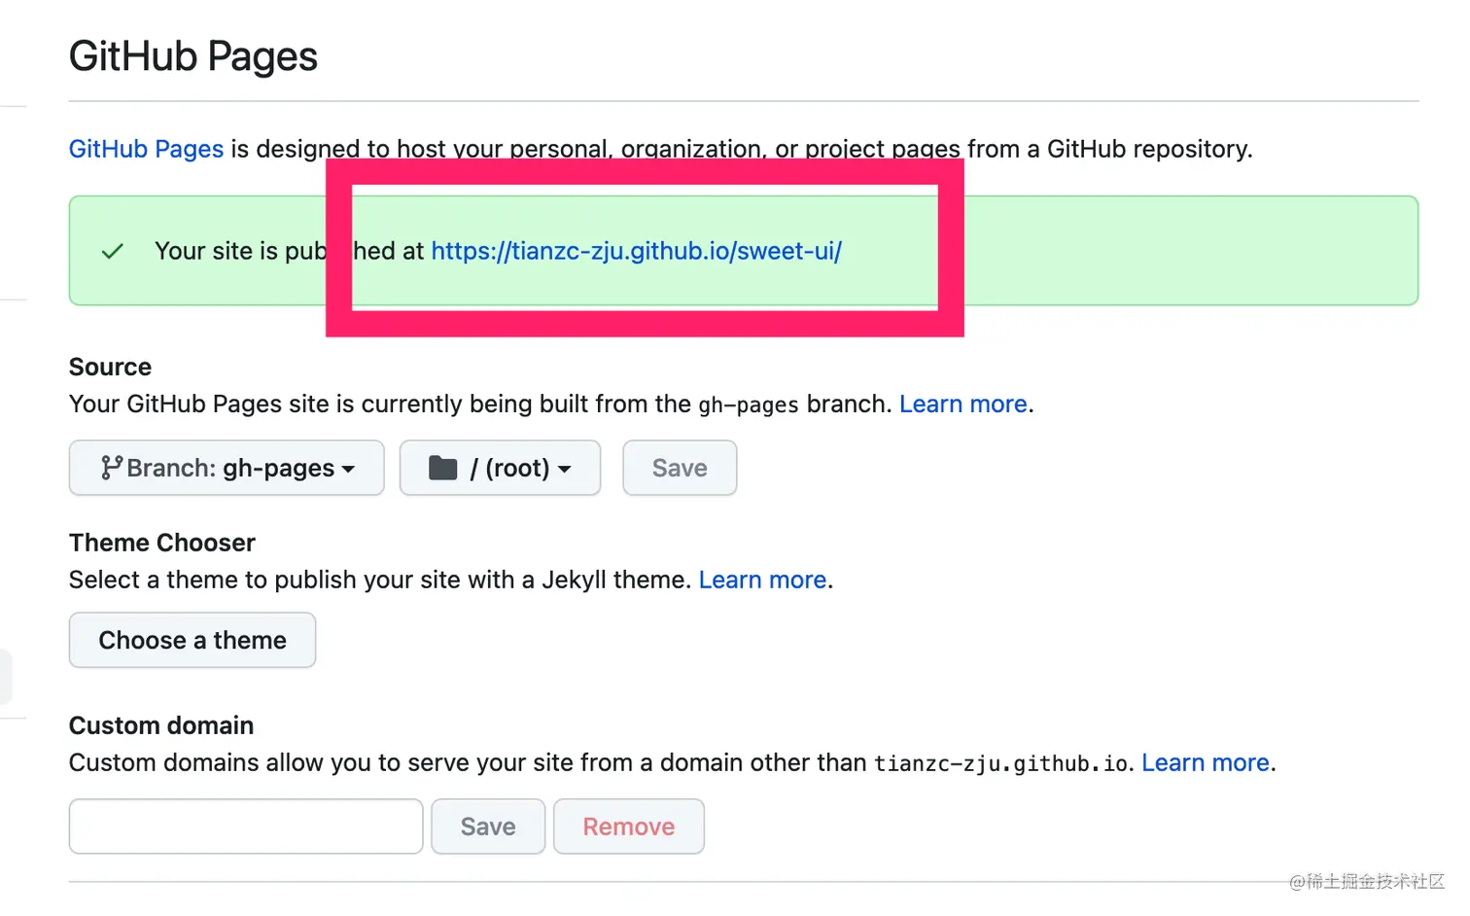Click the Source section heading
This screenshot has width=1470, height=916.
(x=110, y=367)
